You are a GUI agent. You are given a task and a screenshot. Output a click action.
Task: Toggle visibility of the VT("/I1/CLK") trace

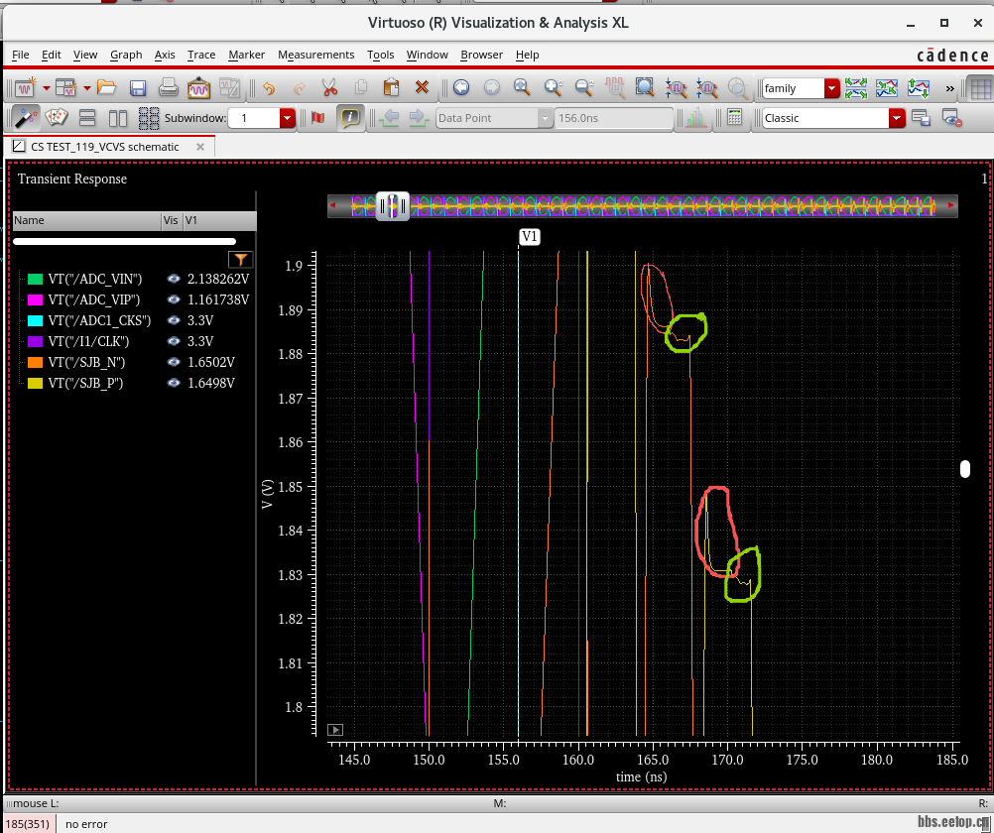point(174,341)
